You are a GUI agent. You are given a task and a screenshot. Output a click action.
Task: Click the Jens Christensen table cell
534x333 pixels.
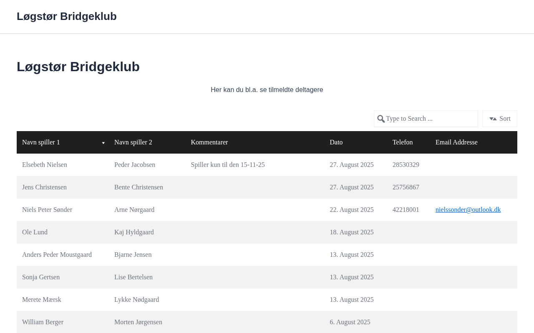pos(44,187)
